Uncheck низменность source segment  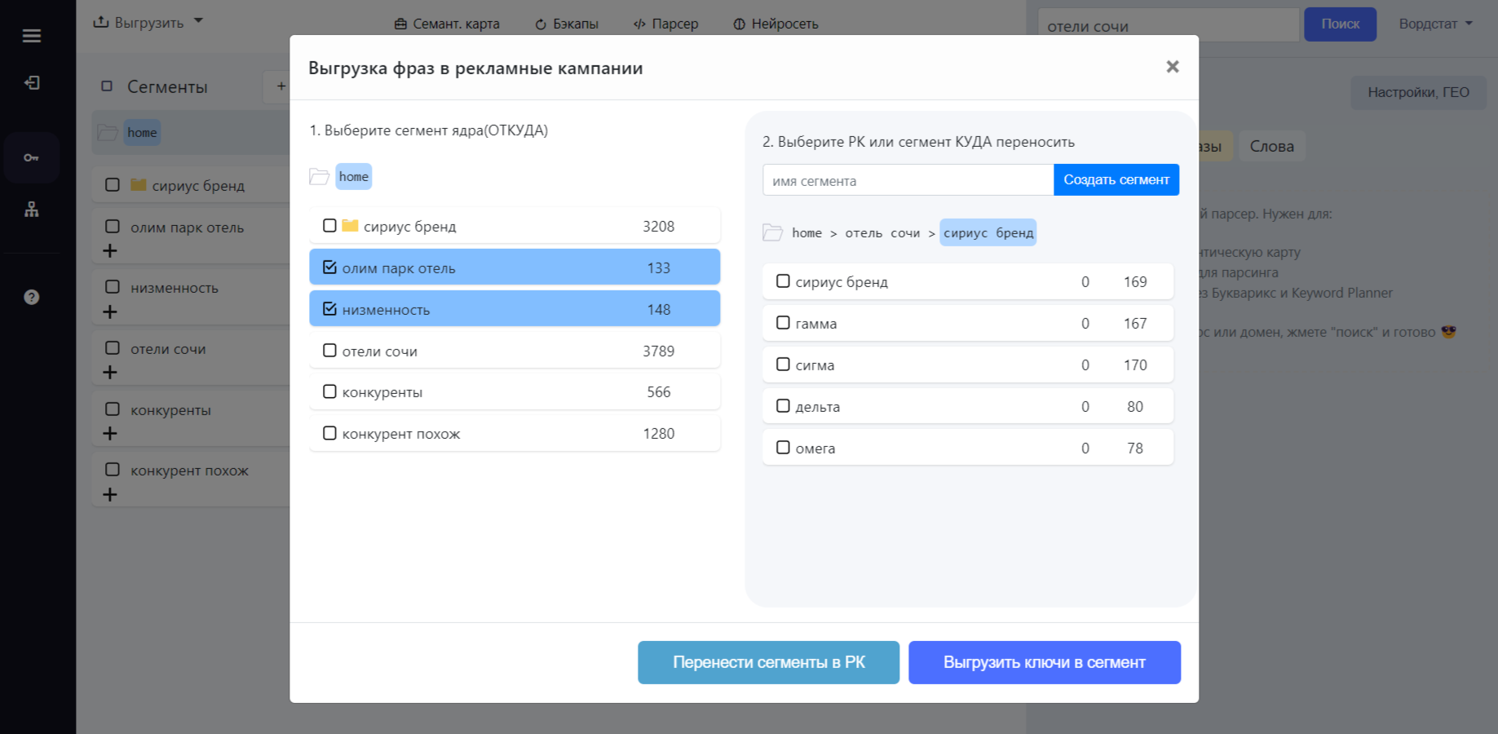click(329, 308)
